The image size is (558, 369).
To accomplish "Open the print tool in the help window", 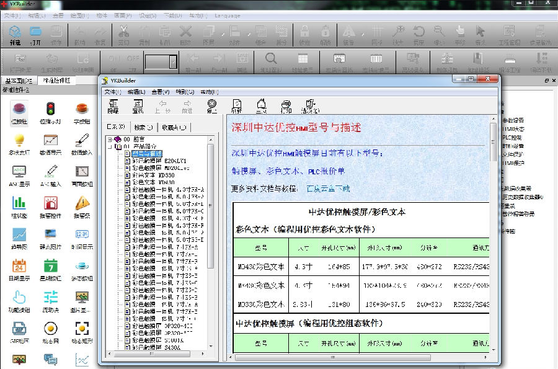I will pos(285,105).
